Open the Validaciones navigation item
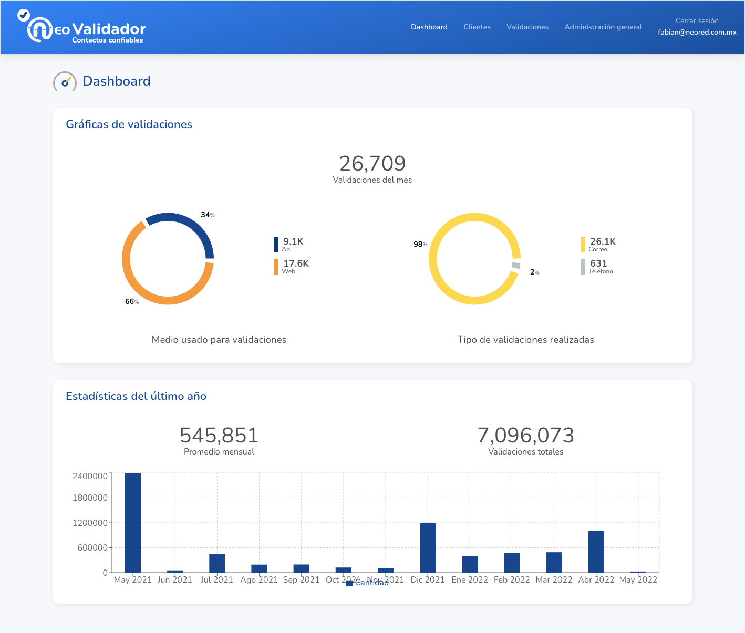 click(527, 27)
